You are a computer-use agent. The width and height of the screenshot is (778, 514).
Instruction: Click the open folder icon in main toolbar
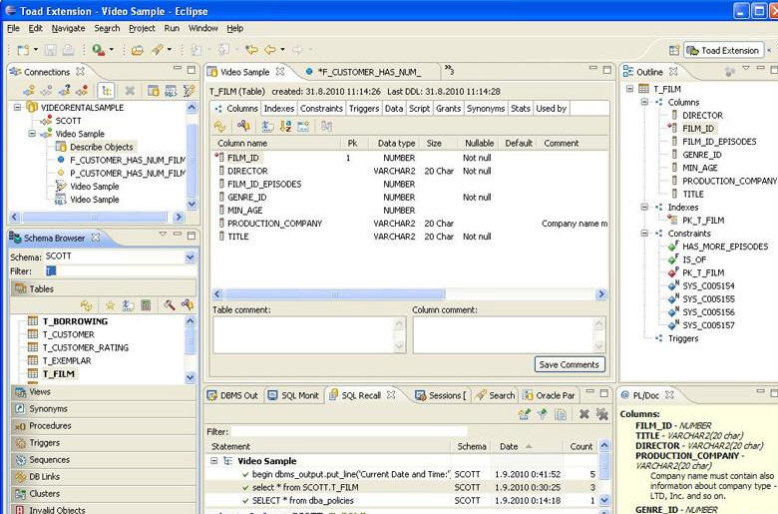138,50
